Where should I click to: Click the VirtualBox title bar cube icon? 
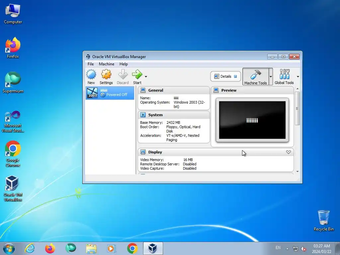point(88,56)
